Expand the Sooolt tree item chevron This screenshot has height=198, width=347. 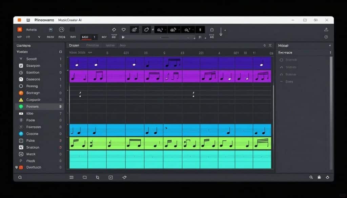[x=21, y=59]
